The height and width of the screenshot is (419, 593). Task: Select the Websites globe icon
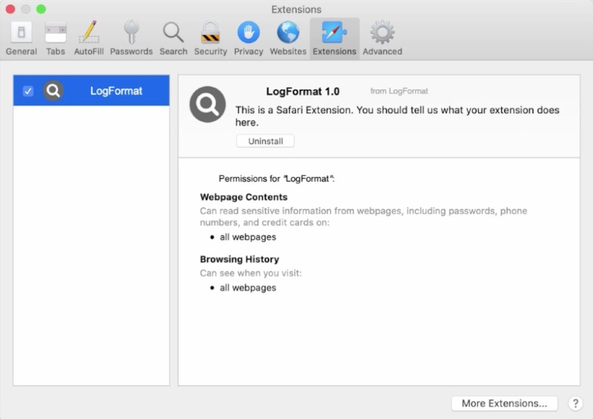288,38
